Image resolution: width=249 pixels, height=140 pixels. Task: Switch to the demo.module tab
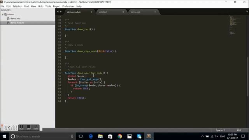pos(74,12)
